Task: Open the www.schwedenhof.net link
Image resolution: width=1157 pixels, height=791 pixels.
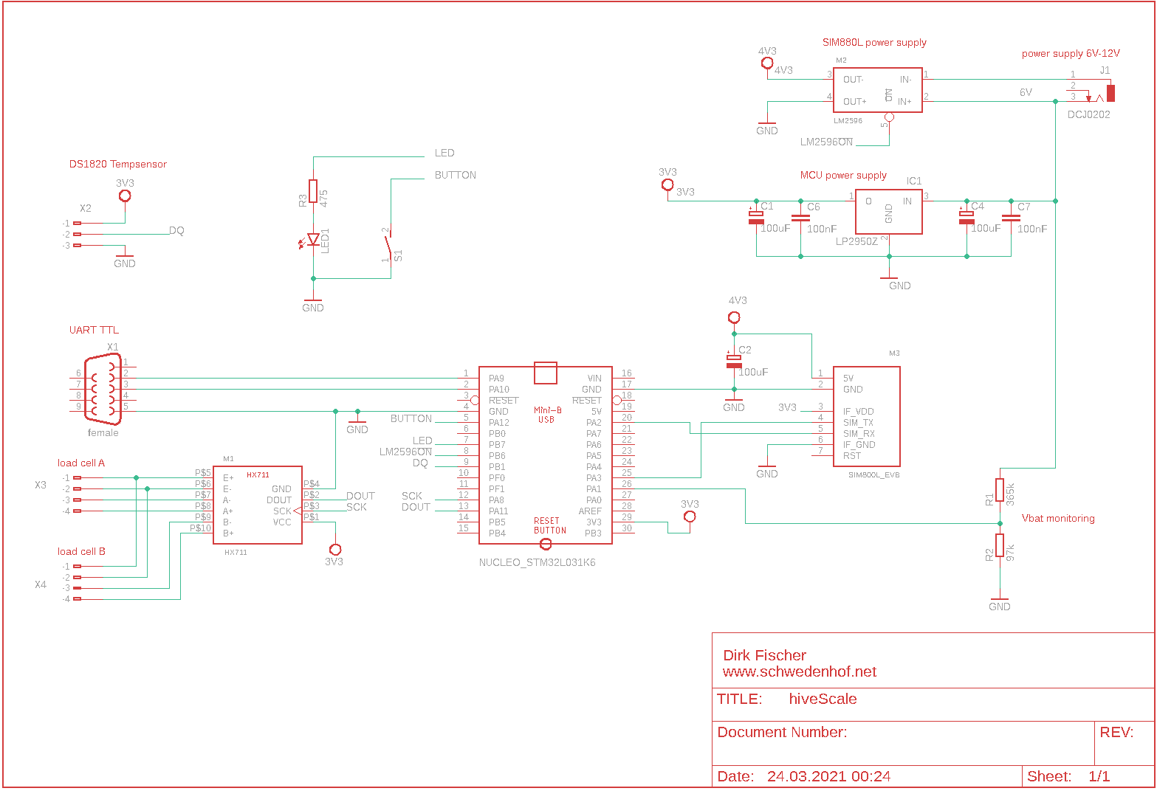Action: point(799,672)
